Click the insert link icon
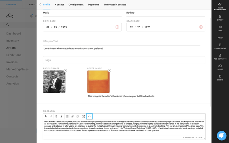The width and height of the screenshot is (229, 143). [73, 116]
